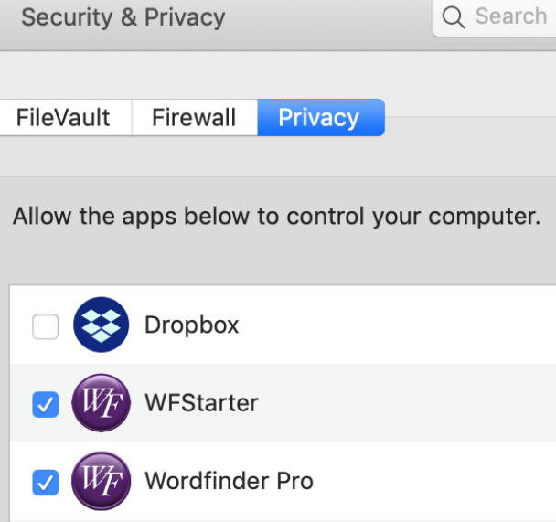This screenshot has height=522, width=556.
Task: Select the Wordfinder Pro name label
Action: pos(229,481)
